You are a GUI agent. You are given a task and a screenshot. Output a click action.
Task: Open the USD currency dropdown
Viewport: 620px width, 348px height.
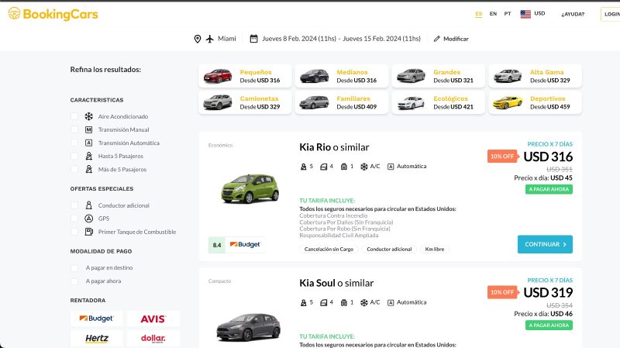[x=532, y=13]
